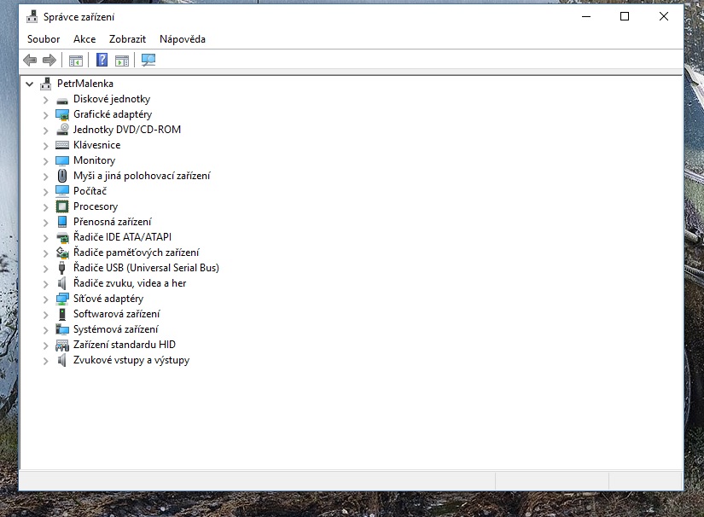The image size is (704, 517).
Task: Expand the Jednotky DVD/CD-ROM category
Action: pos(45,131)
